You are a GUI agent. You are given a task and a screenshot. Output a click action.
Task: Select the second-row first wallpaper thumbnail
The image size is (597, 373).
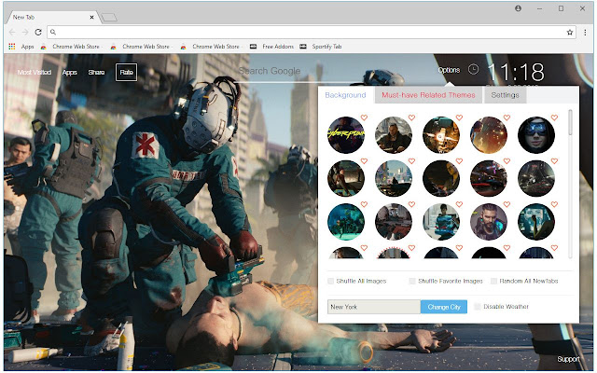[346, 178]
